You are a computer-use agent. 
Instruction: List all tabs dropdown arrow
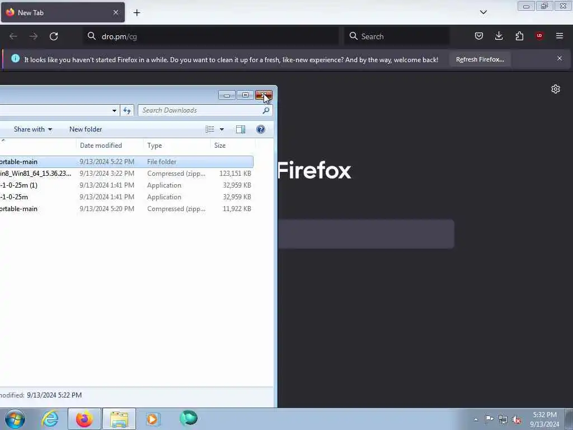[x=483, y=12]
